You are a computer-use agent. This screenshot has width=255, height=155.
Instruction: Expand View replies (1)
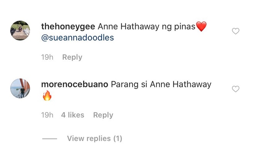pos(95,138)
